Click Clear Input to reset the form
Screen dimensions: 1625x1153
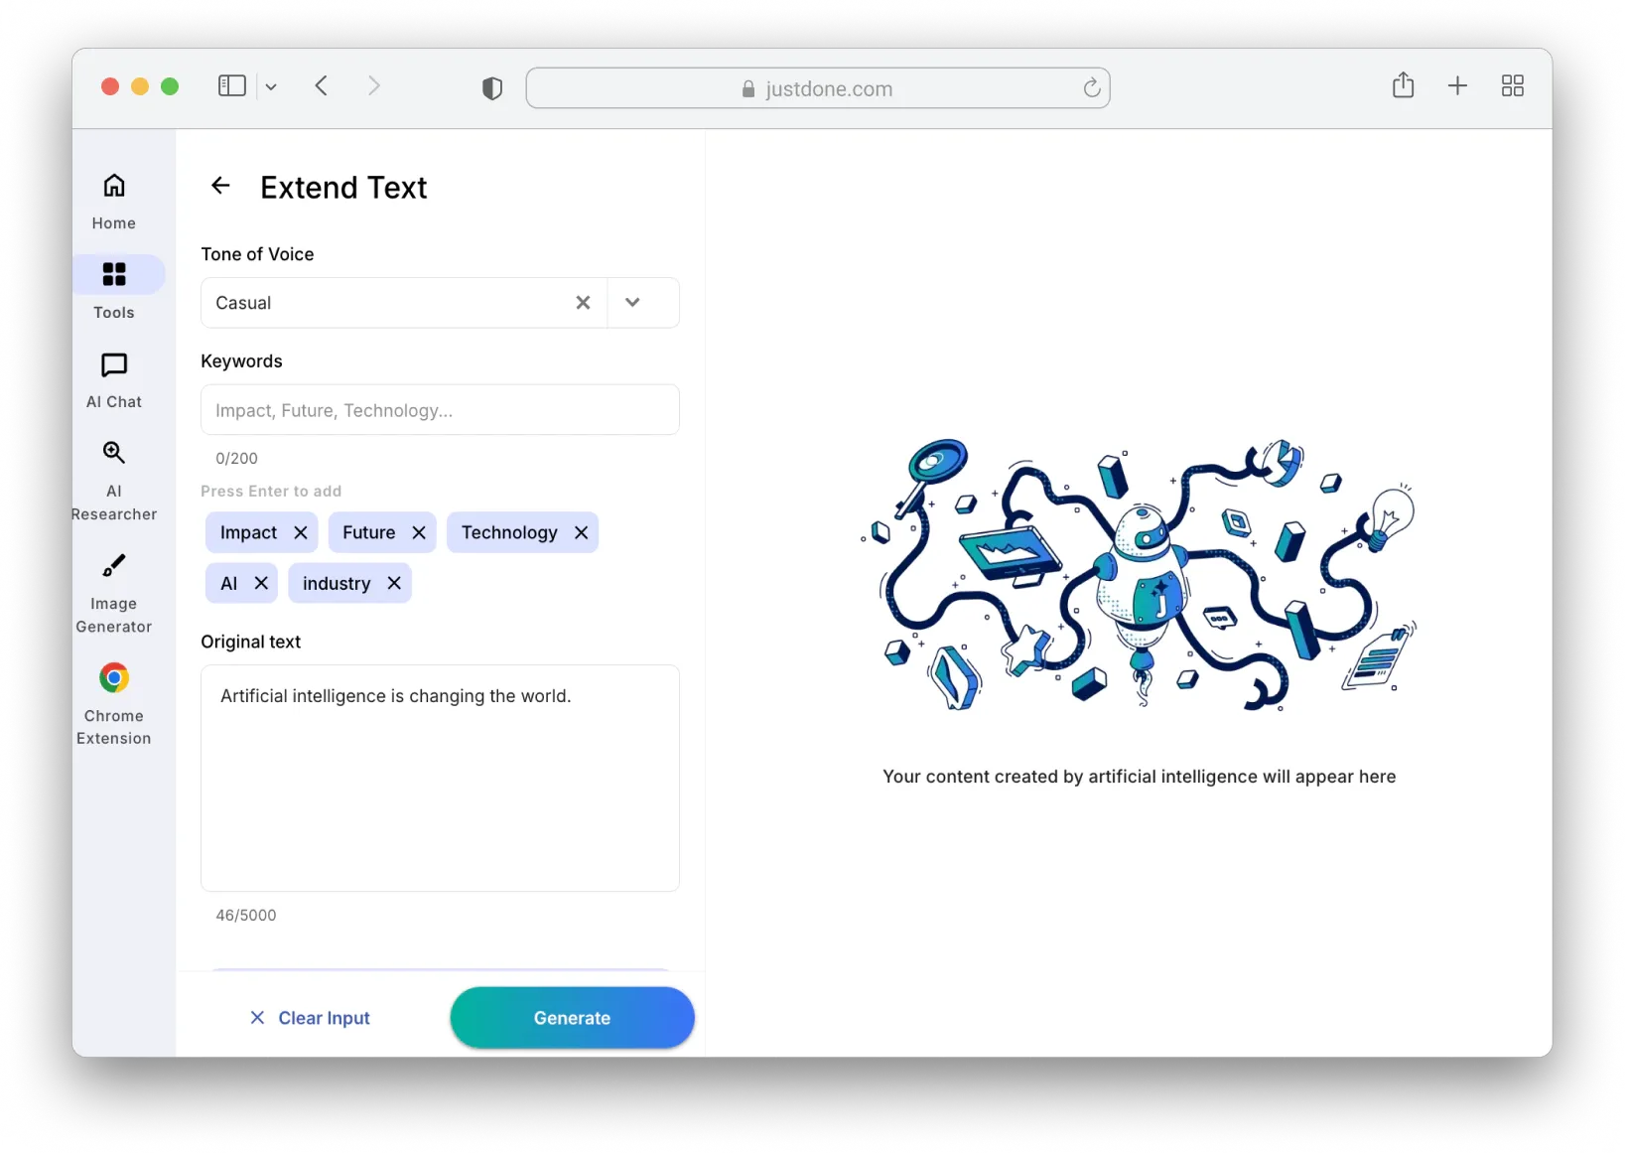pyautogui.click(x=310, y=1017)
